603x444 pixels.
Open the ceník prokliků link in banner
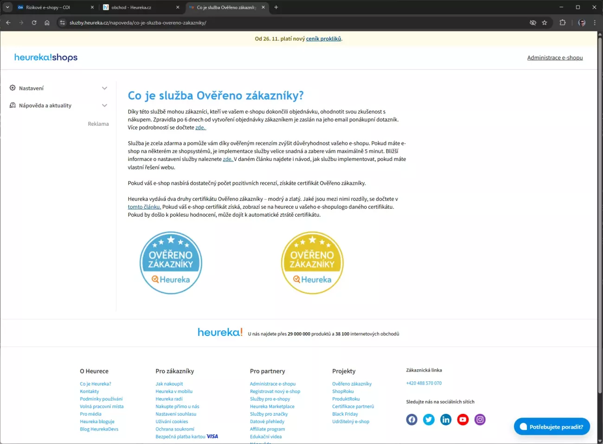click(x=323, y=39)
